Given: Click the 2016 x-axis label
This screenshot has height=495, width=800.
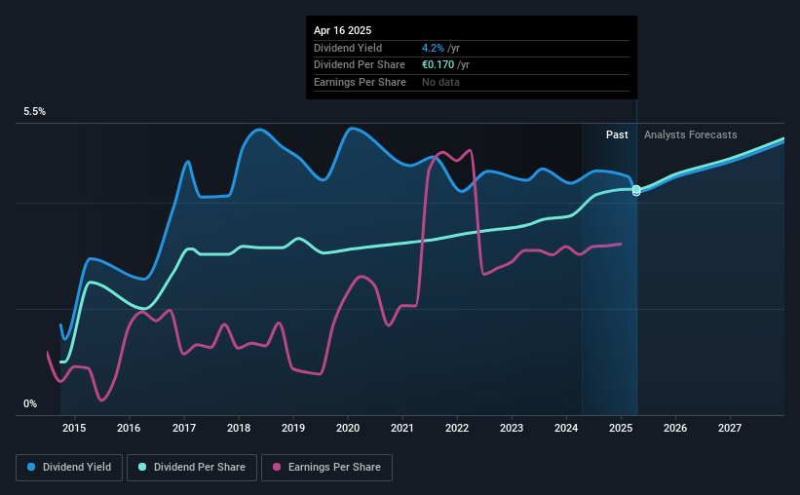Looking at the screenshot, I should coord(129,428).
